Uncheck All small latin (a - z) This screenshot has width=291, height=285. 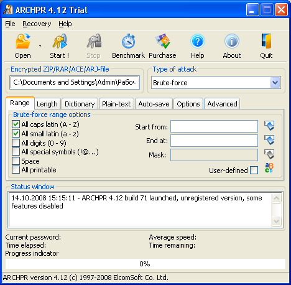pos(16,134)
